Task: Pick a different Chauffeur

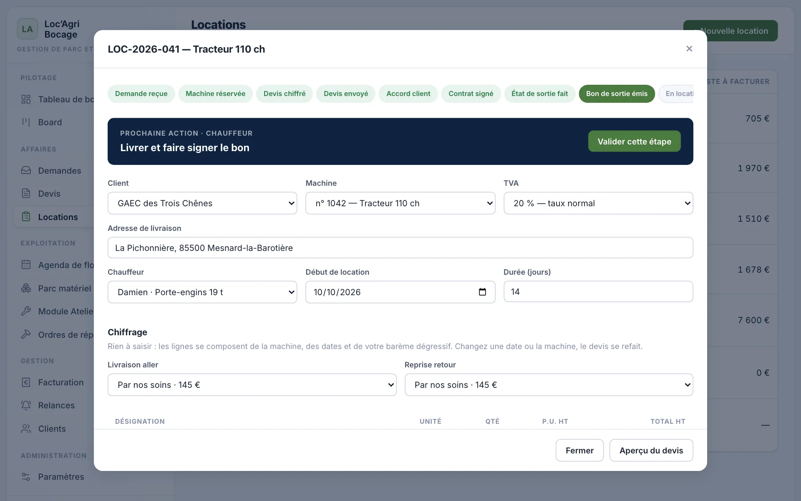Action: tap(202, 292)
